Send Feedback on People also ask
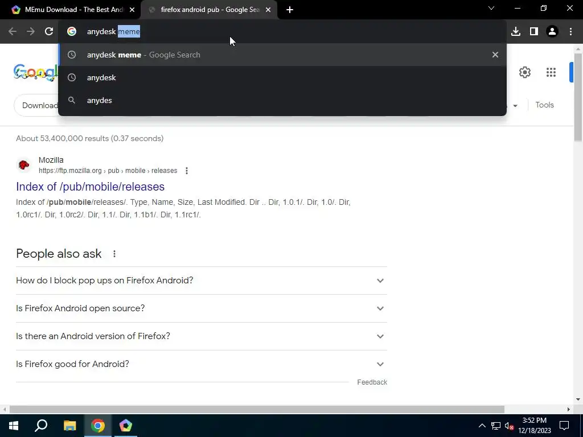583x437 pixels. pos(372,382)
